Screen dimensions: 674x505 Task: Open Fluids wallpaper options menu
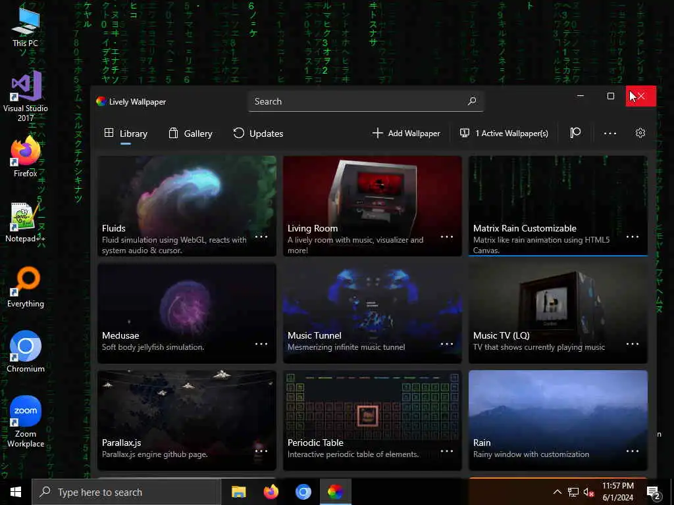tap(261, 237)
